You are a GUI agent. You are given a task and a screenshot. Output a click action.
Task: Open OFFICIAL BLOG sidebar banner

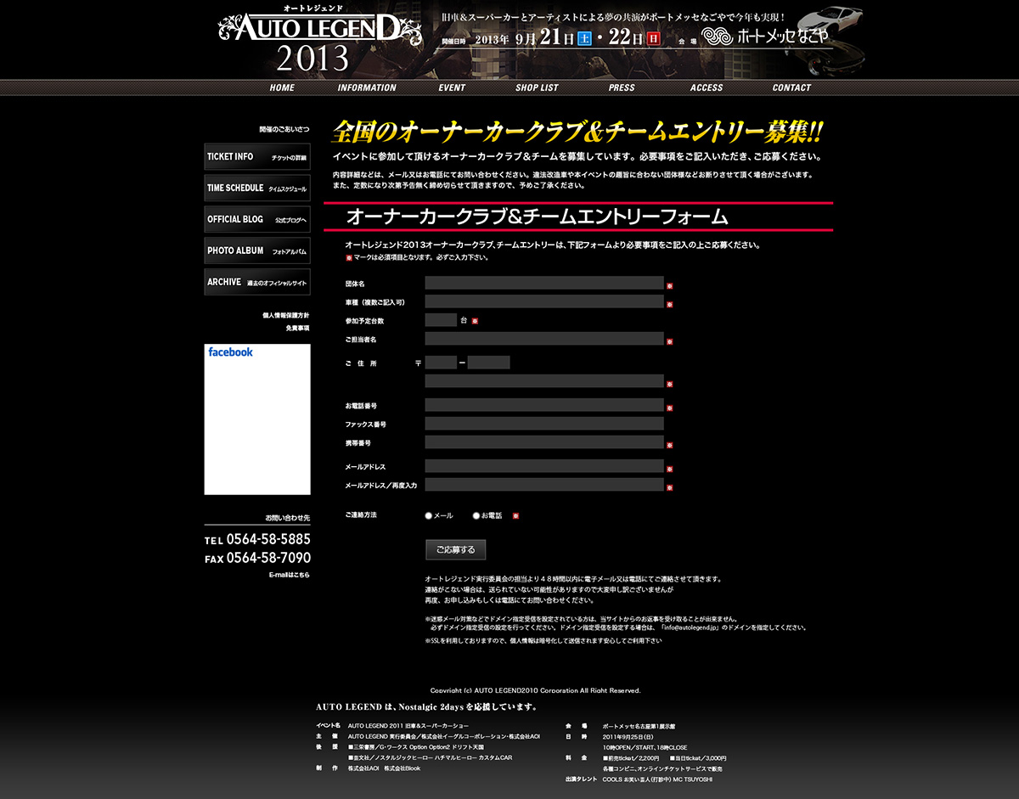point(257,219)
